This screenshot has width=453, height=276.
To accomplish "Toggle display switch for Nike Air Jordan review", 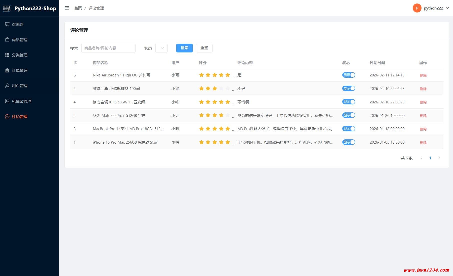I will [x=348, y=75].
